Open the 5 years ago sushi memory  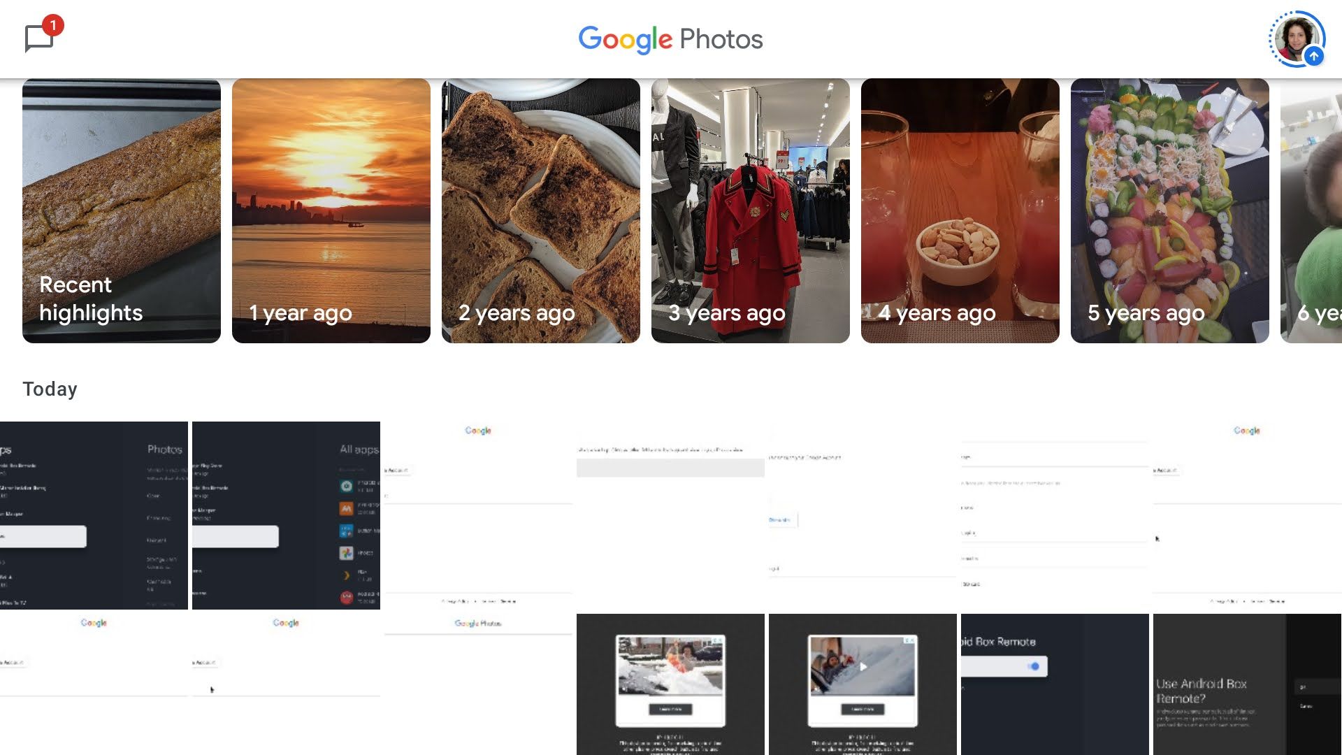coord(1170,210)
